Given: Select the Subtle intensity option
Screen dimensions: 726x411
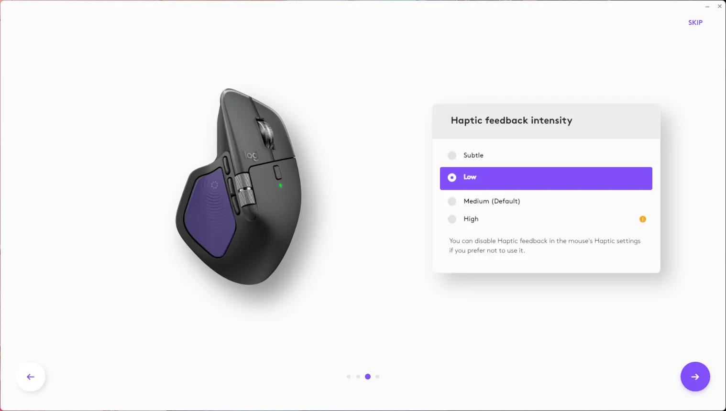Looking at the screenshot, I should (546, 155).
